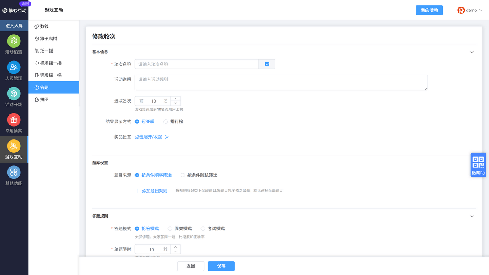Open 数钱 menu item

tap(54, 26)
